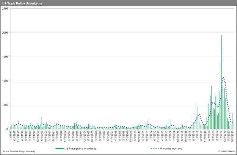Click the 'Source: Economic Policy Uncertainty' text
237x155 pixels.
[19, 152]
